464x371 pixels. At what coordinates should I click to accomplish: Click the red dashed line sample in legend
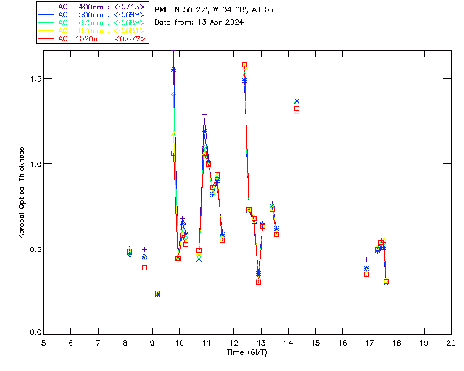[x=46, y=38]
